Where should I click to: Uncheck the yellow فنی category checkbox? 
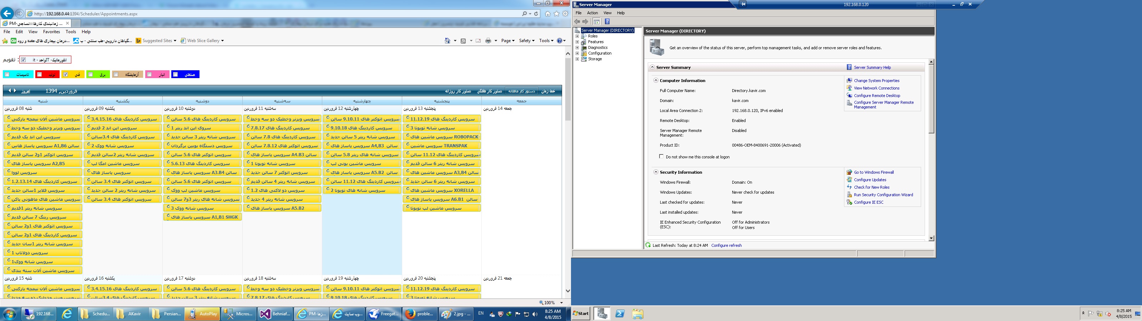point(65,75)
